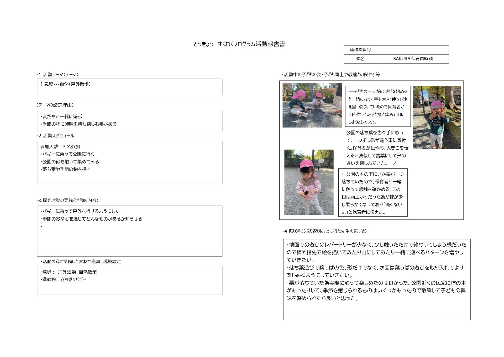The image size is (504, 357).
Task: Click the 活動スケジュール participants text box
Action: point(129,162)
